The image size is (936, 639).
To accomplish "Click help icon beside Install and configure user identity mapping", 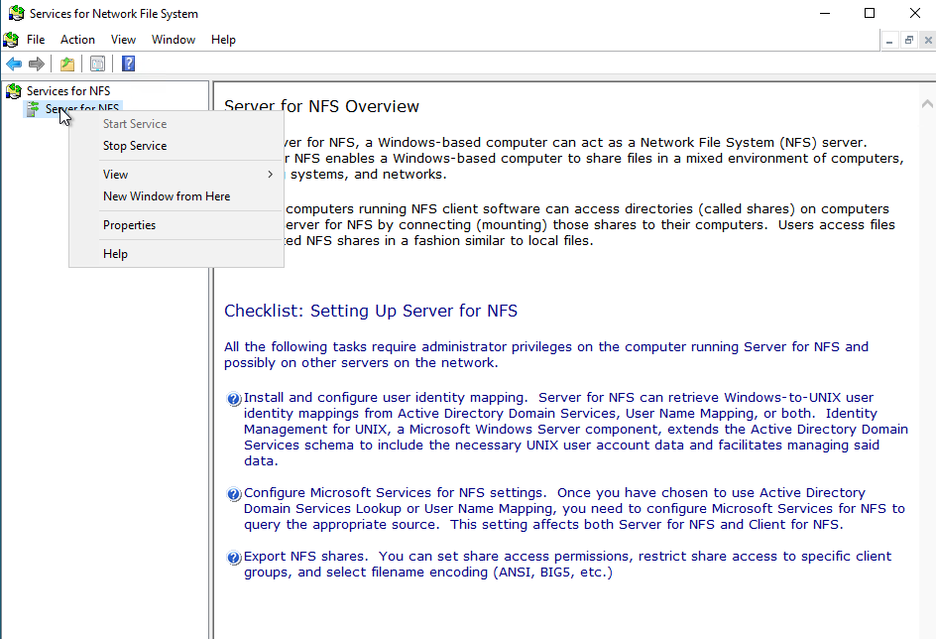I will (x=233, y=399).
